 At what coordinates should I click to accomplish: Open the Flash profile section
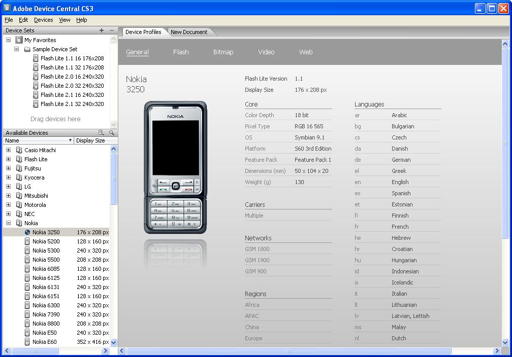click(x=181, y=52)
